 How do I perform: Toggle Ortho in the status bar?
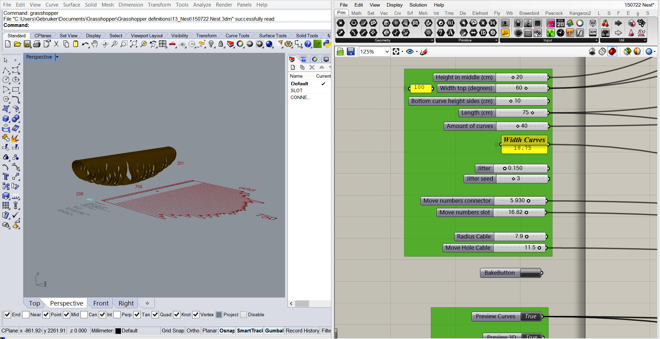tap(193, 331)
